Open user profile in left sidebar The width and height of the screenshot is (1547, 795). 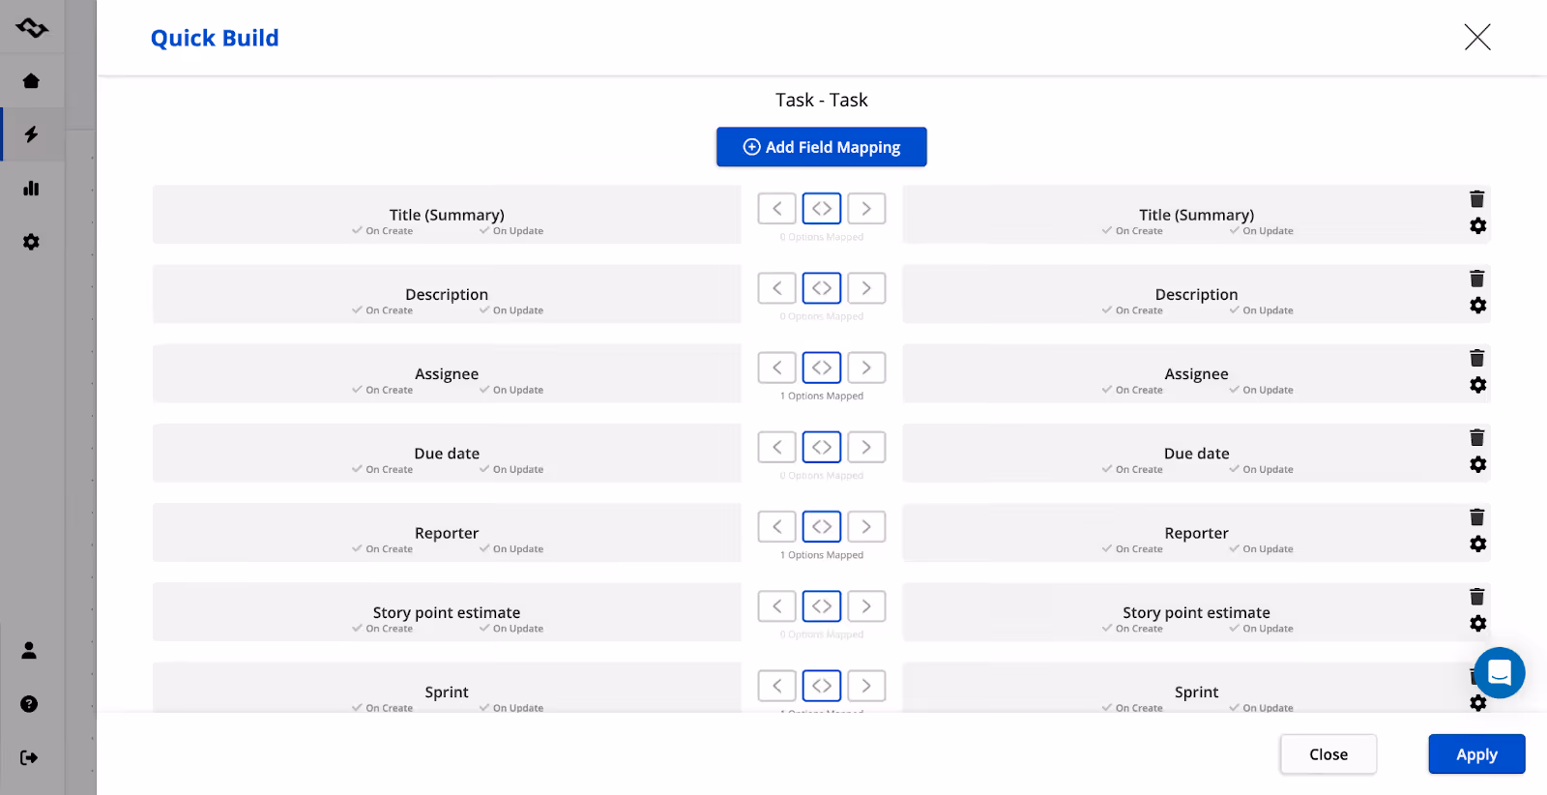click(x=29, y=651)
